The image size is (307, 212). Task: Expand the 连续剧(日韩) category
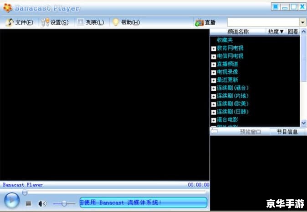[214, 112]
